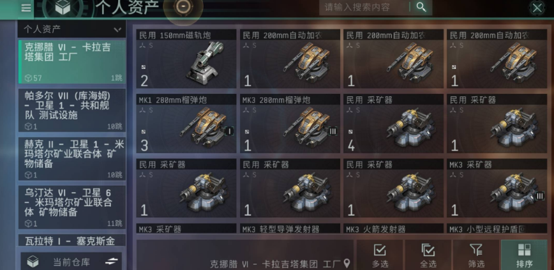Open the 筛选 filter funnel button
Image resolution: width=554 pixels, height=270 pixels.
pos(476,255)
